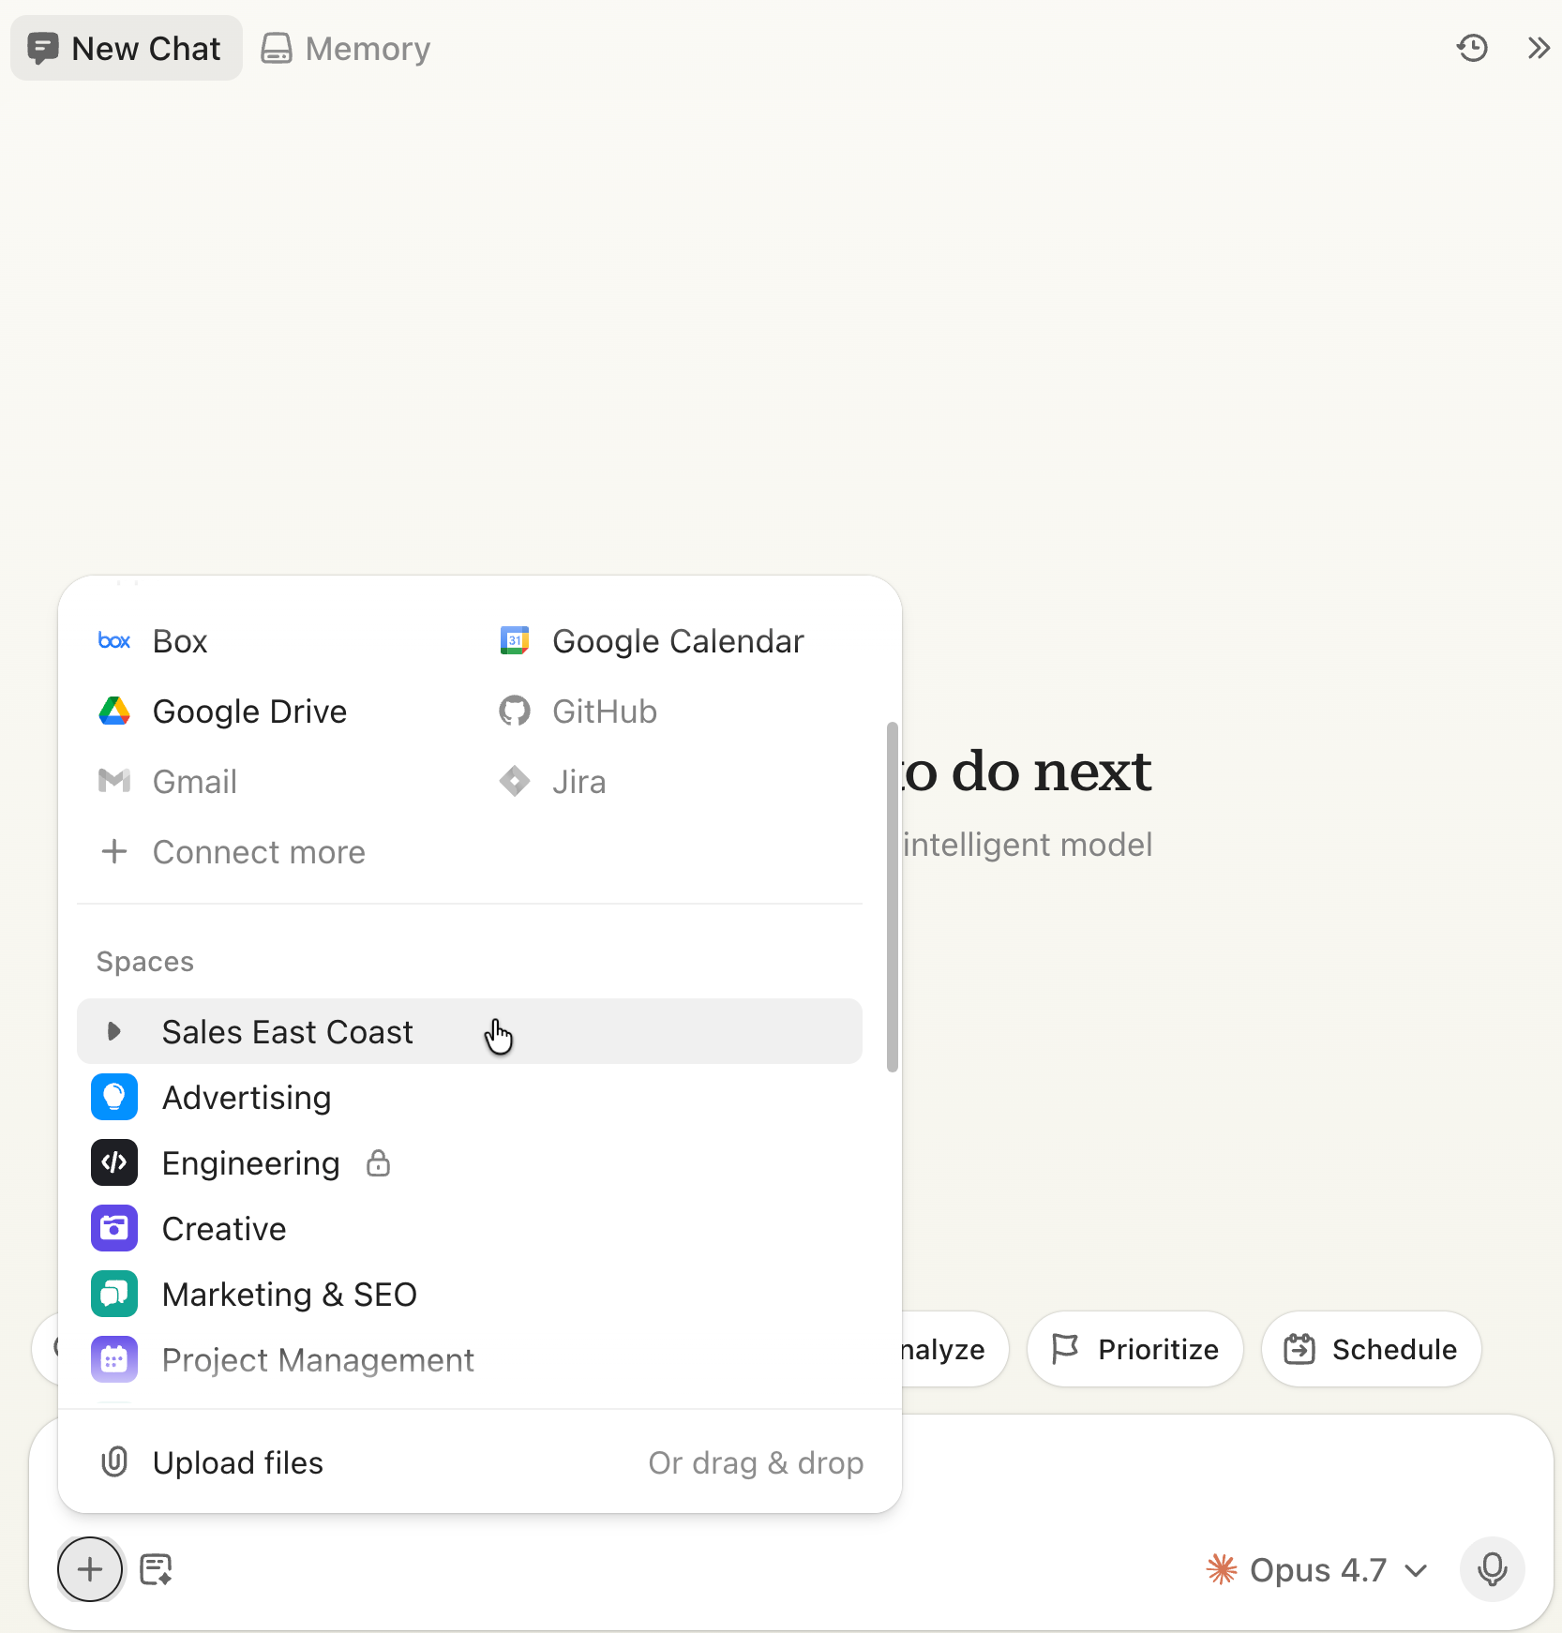The height and width of the screenshot is (1633, 1562).
Task: Click the Box logo icon
Action: (114, 641)
